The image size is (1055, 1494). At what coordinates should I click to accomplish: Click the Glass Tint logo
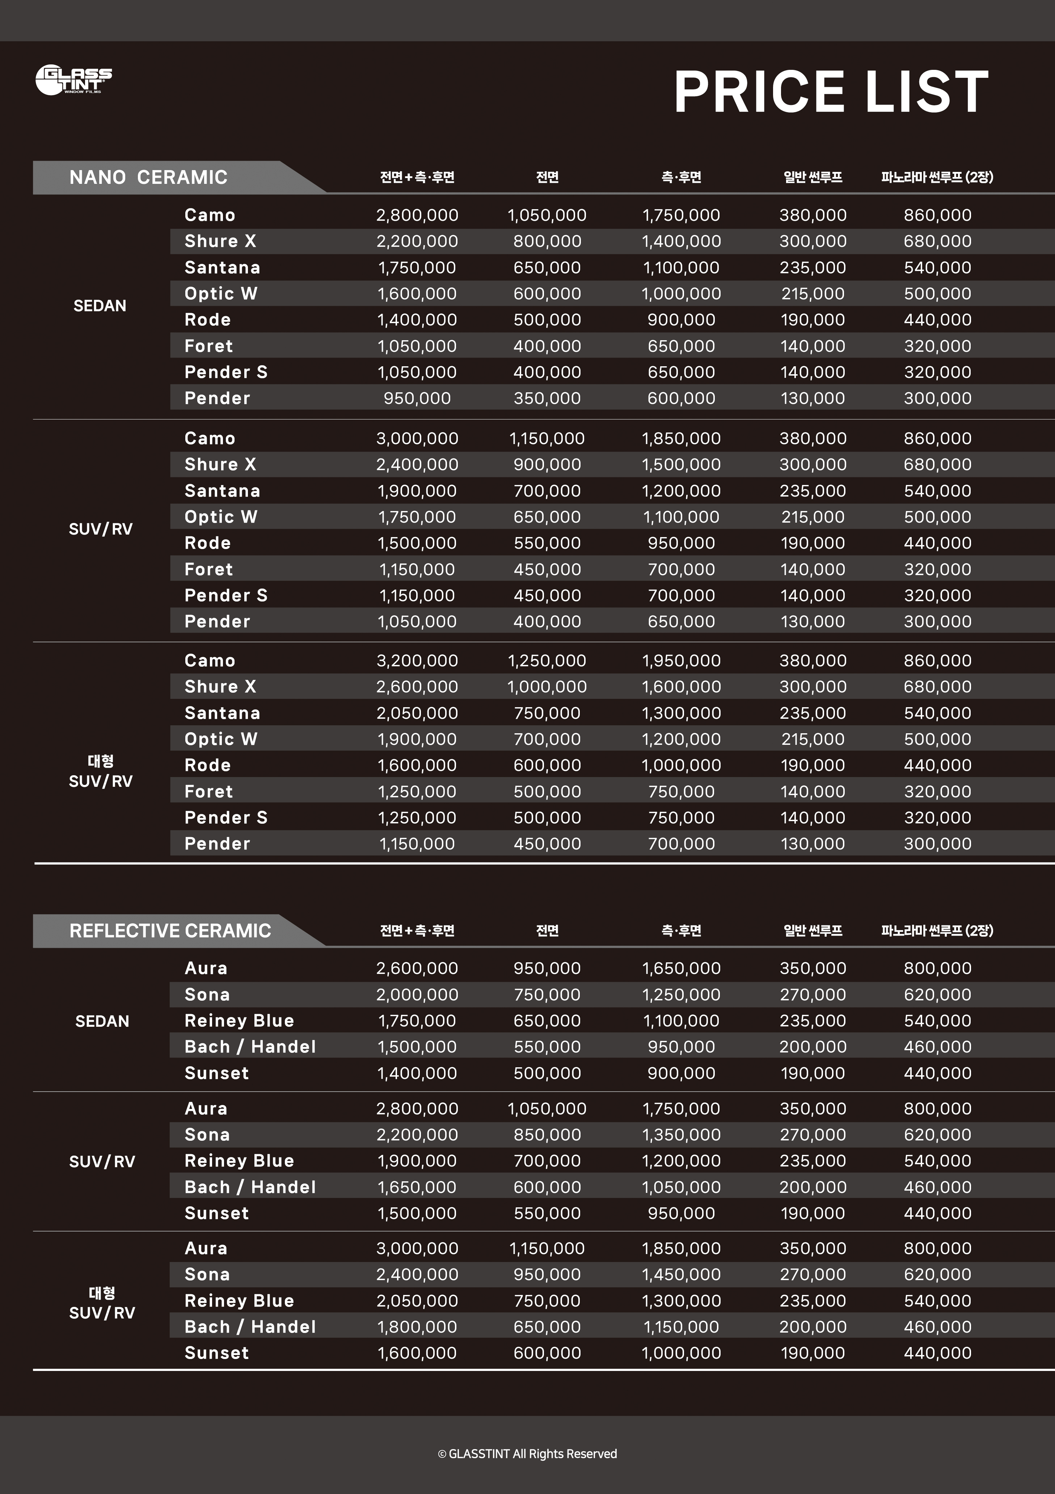[x=73, y=80]
